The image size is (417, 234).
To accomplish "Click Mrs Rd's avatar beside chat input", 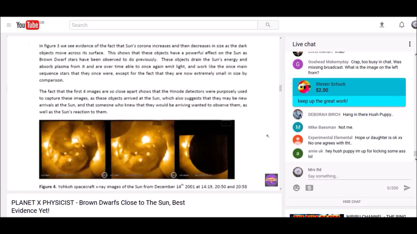I will 298,172.
